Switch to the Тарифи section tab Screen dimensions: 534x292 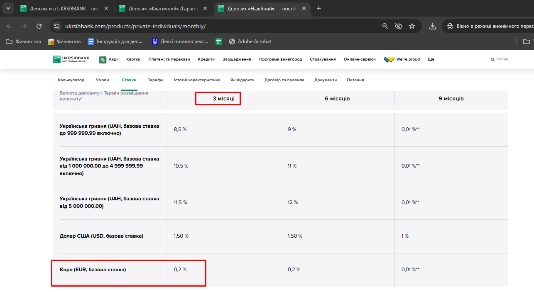155,80
